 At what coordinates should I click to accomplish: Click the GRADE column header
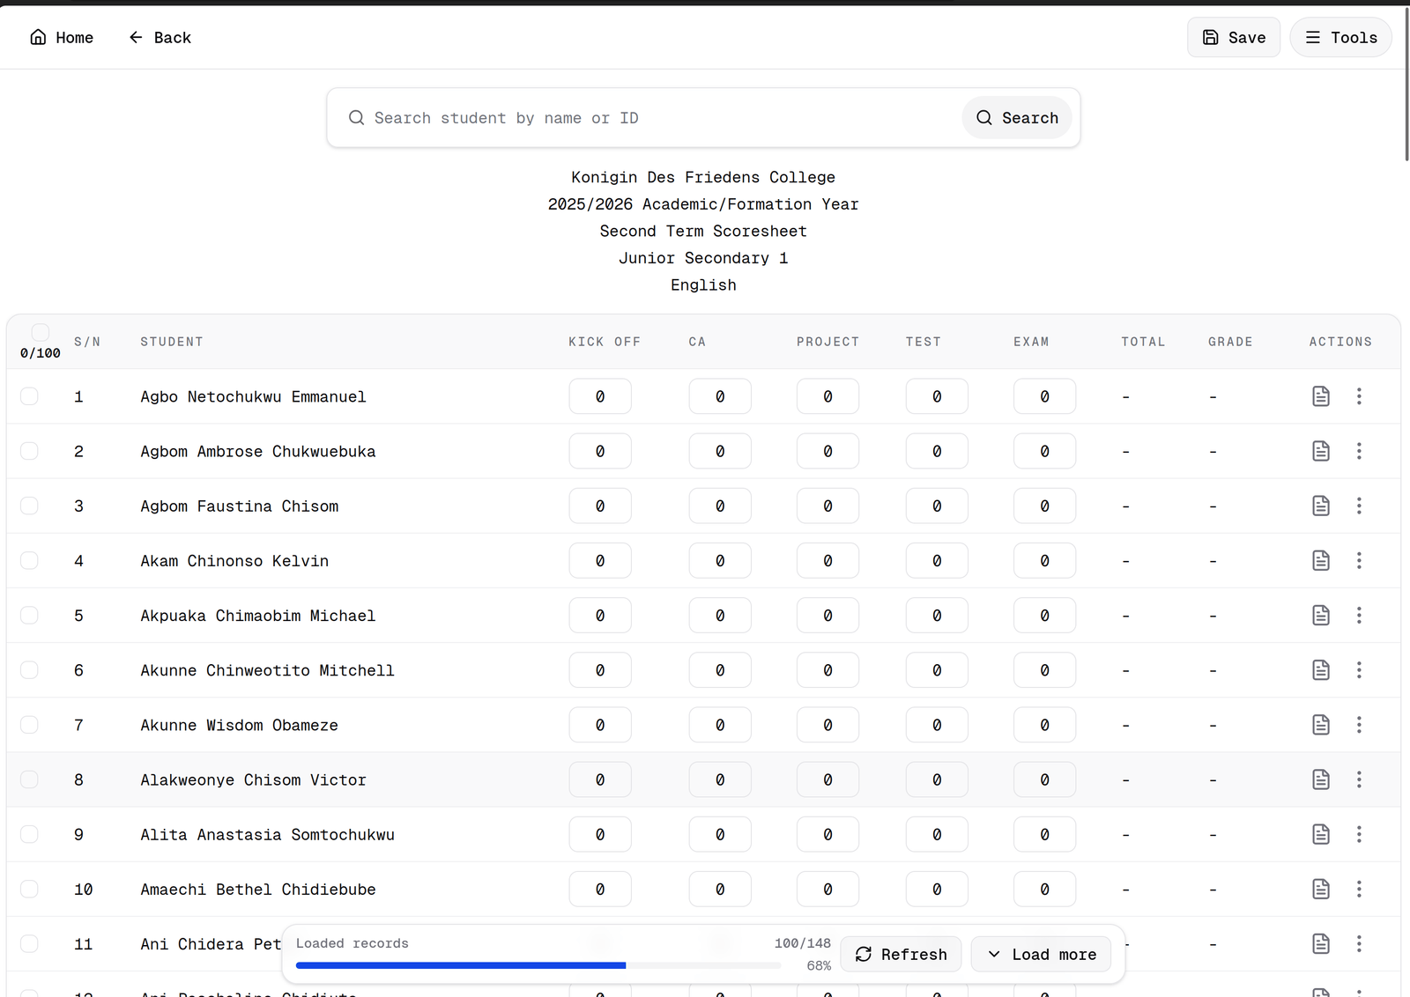[x=1230, y=342]
